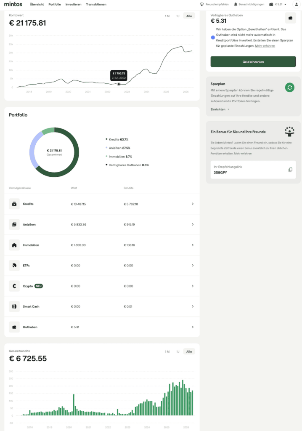Screen dimensions: 302x431
Task: Click the tall 2020 bar in Gesamtrendite chart
Action: tap(74, 404)
